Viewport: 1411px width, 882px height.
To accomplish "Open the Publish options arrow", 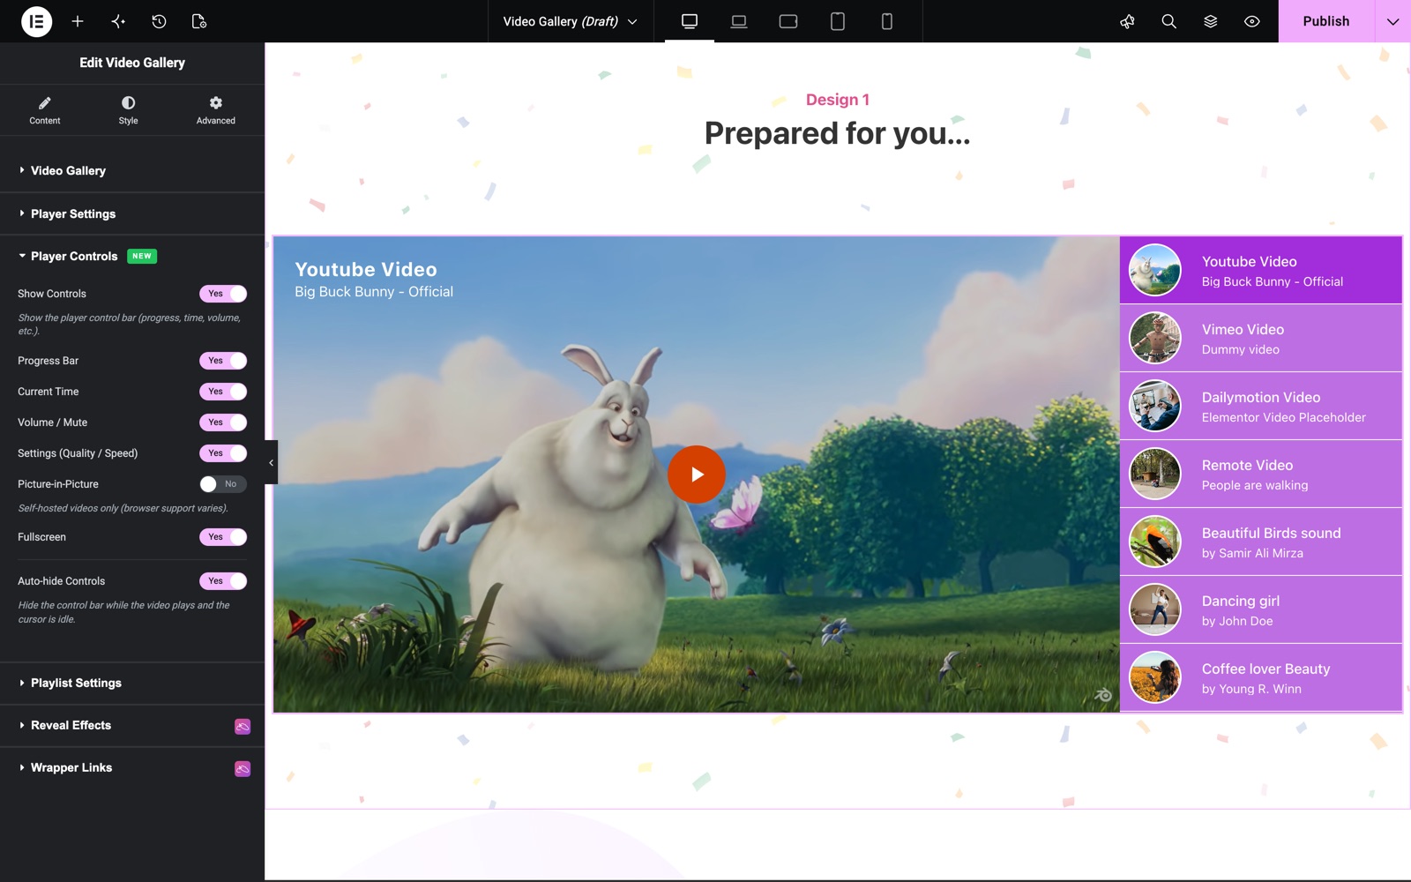I will click(1392, 21).
